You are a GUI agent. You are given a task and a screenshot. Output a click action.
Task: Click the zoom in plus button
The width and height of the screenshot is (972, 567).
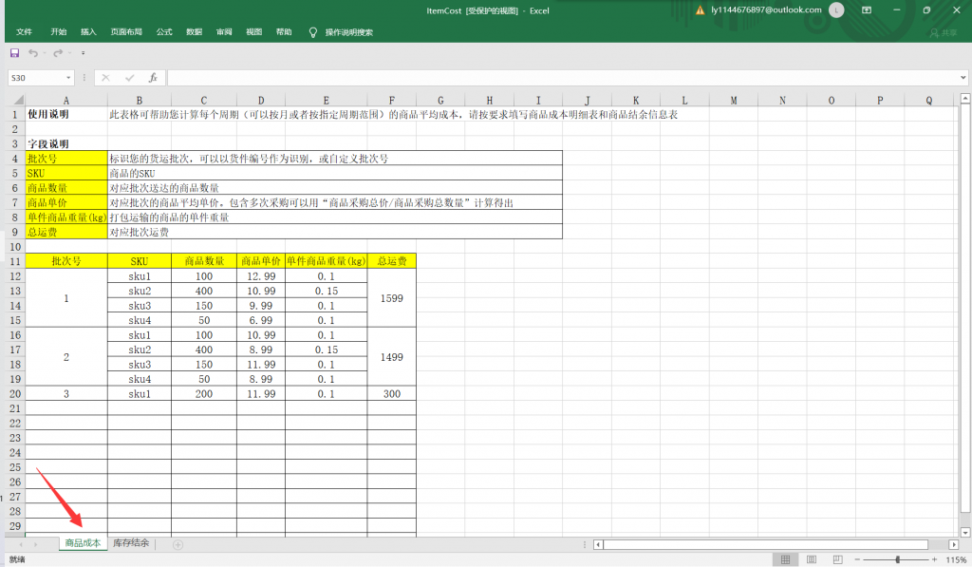tap(934, 559)
